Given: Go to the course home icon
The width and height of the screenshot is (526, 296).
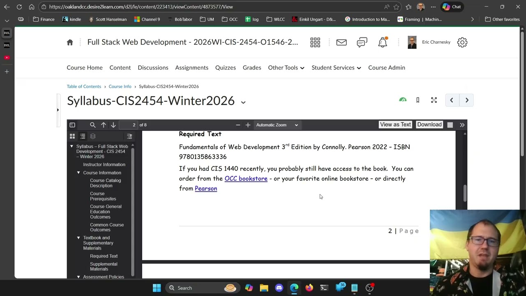Looking at the screenshot, I should click(70, 42).
